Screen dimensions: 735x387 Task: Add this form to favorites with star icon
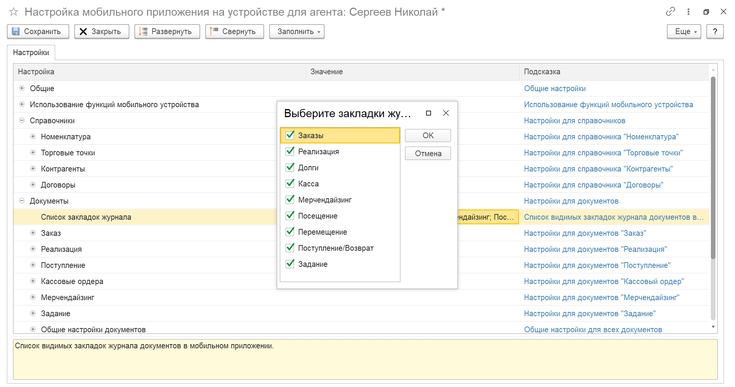13,12
